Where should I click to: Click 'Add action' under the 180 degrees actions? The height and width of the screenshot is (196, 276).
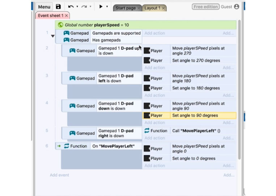pyautogui.click(x=155, y=95)
